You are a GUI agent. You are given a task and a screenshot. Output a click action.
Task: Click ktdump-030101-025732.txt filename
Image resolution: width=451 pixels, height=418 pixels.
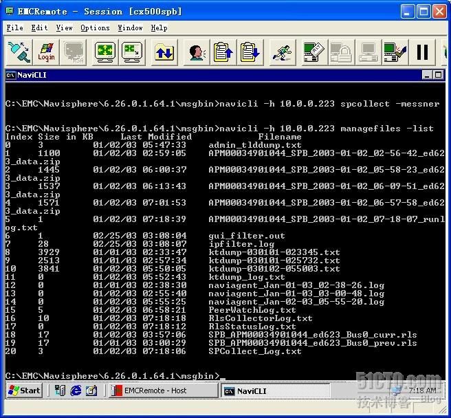[x=274, y=261]
